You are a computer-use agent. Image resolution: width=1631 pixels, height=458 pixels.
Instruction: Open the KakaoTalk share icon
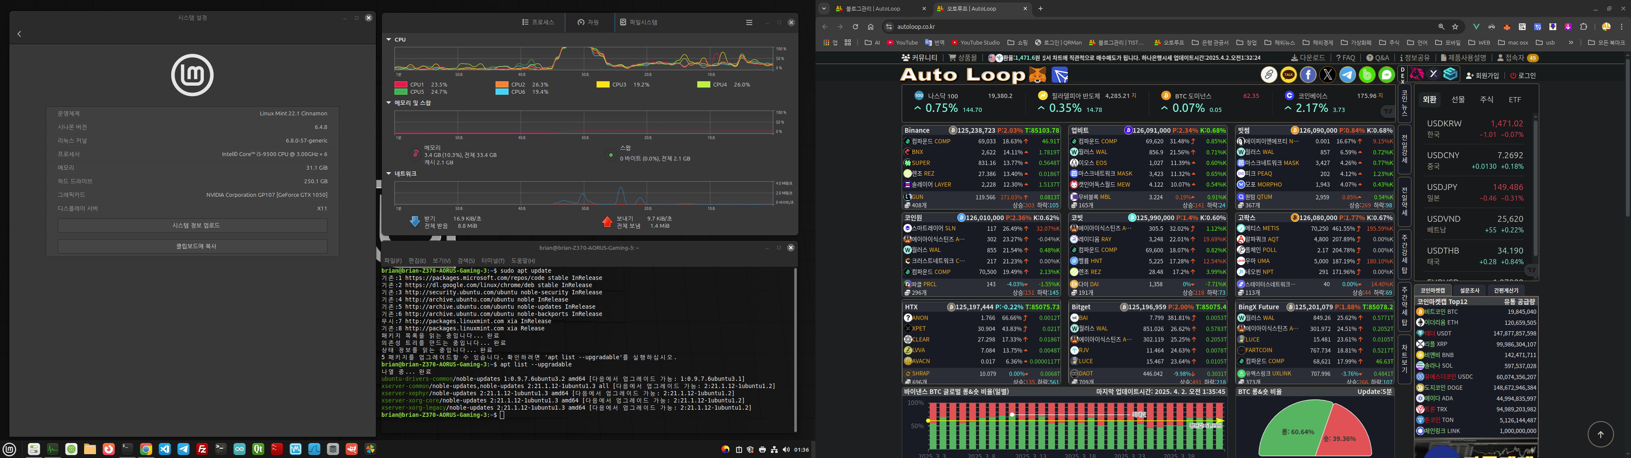[x=1288, y=75]
